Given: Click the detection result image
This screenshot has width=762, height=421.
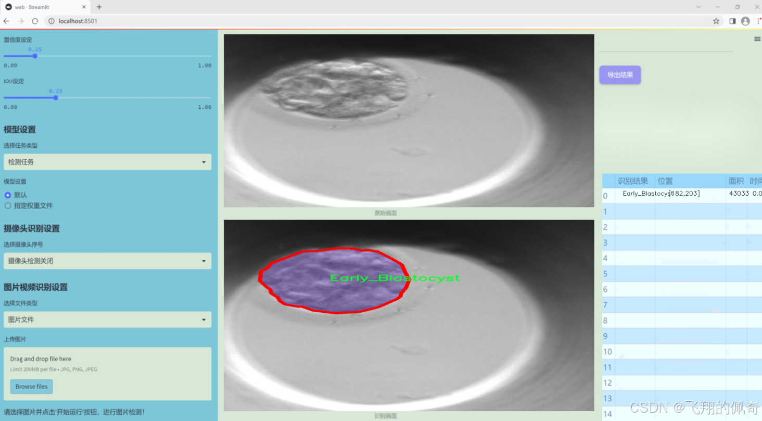Looking at the screenshot, I should tap(409, 315).
